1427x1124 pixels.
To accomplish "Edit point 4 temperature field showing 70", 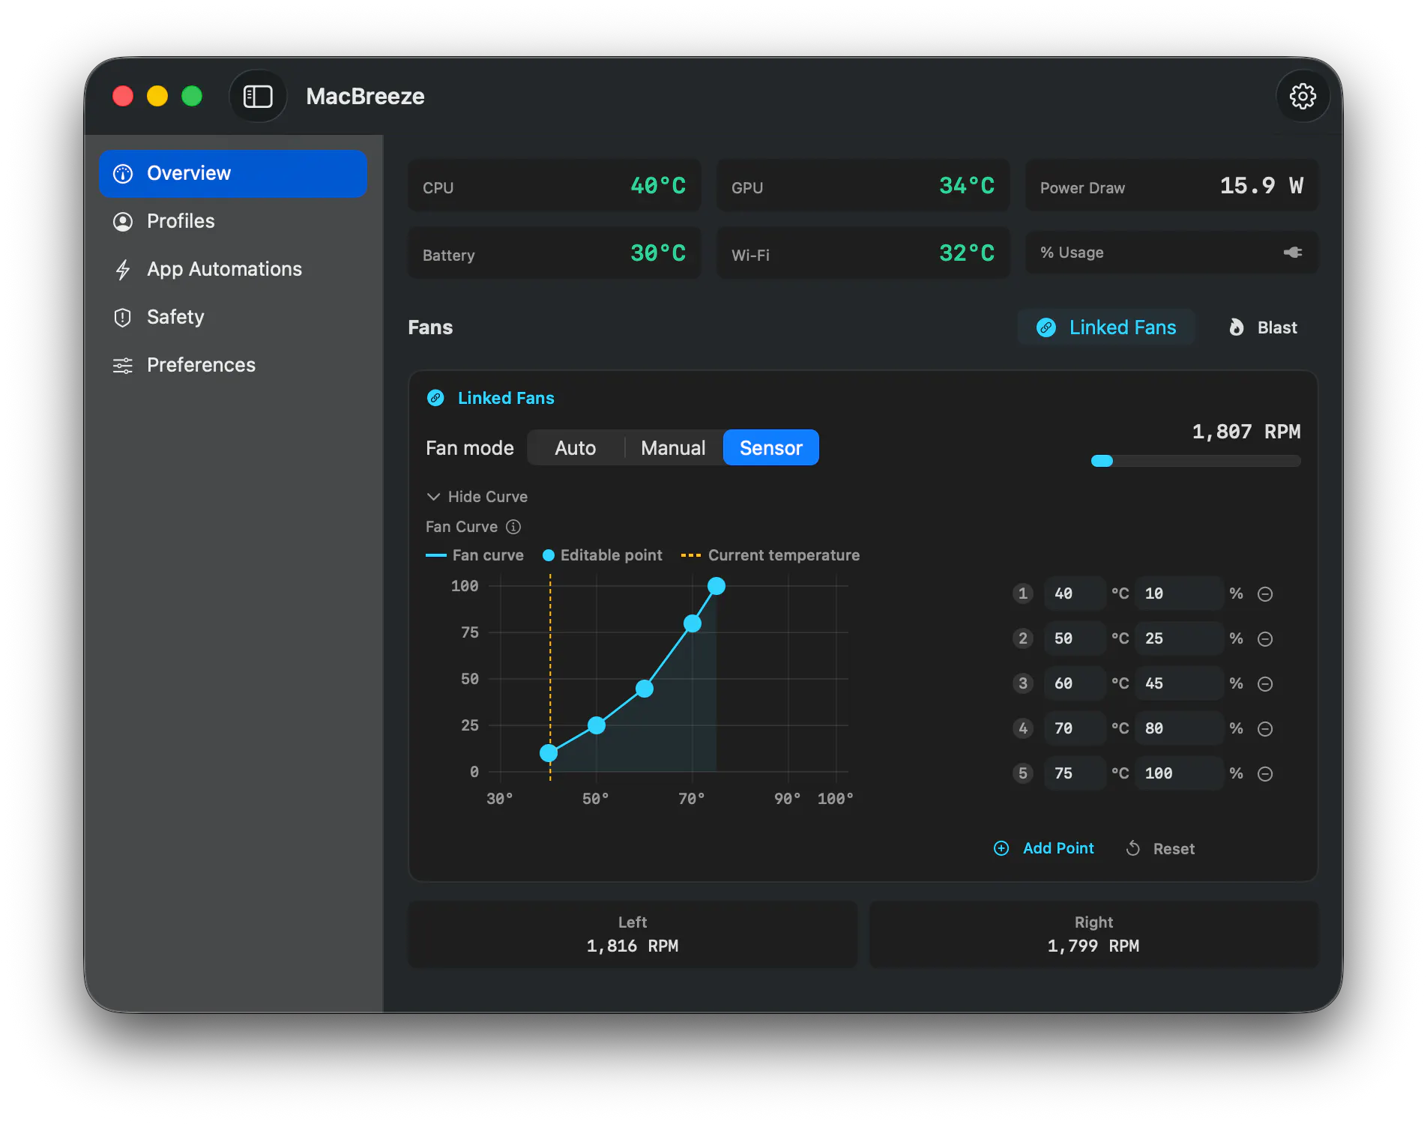I will coord(1075,728).
